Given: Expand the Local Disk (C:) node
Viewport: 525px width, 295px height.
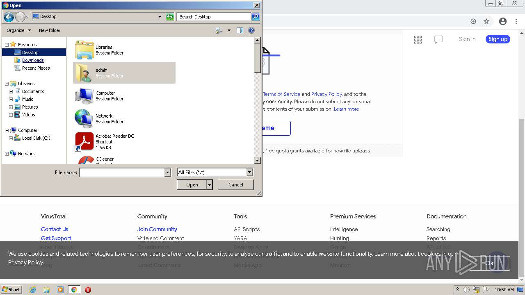Looking at the screenshot, I should [x=11, y=138].
